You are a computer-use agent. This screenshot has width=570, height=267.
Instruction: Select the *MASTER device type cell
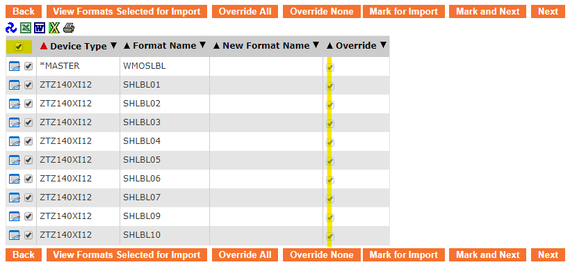(x=78, y=66)
